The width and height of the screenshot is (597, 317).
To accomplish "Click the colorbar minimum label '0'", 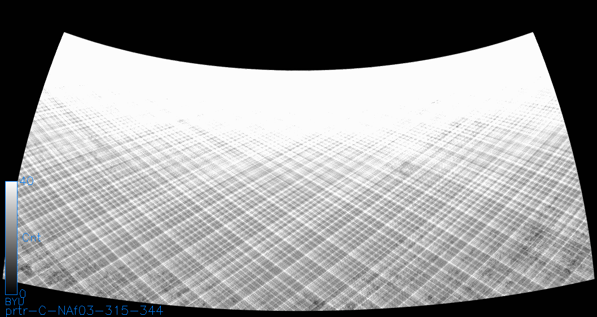I will 23,293.
